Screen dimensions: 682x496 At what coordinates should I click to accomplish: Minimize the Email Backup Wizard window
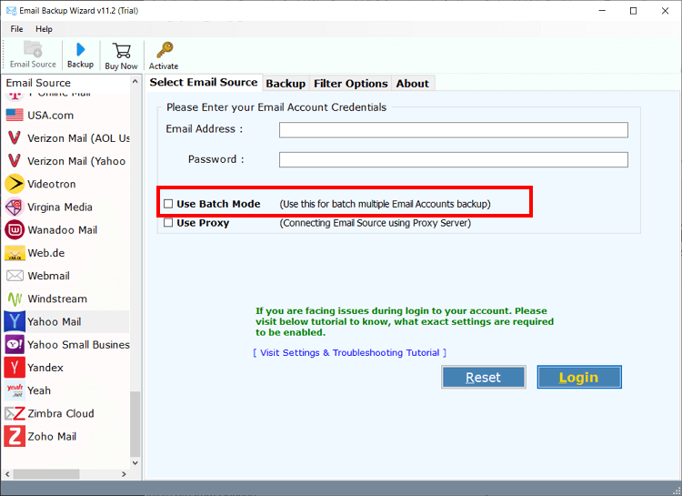tap(602, 11)
